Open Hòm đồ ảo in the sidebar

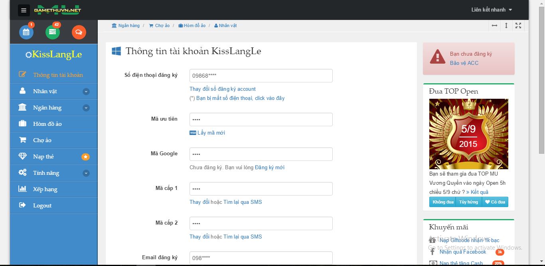[47, 124]
